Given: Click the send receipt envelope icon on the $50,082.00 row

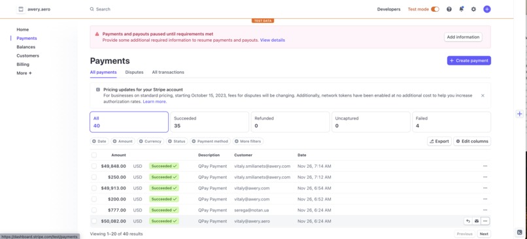Looking at the screenshot, I should [x=476, y=221].
